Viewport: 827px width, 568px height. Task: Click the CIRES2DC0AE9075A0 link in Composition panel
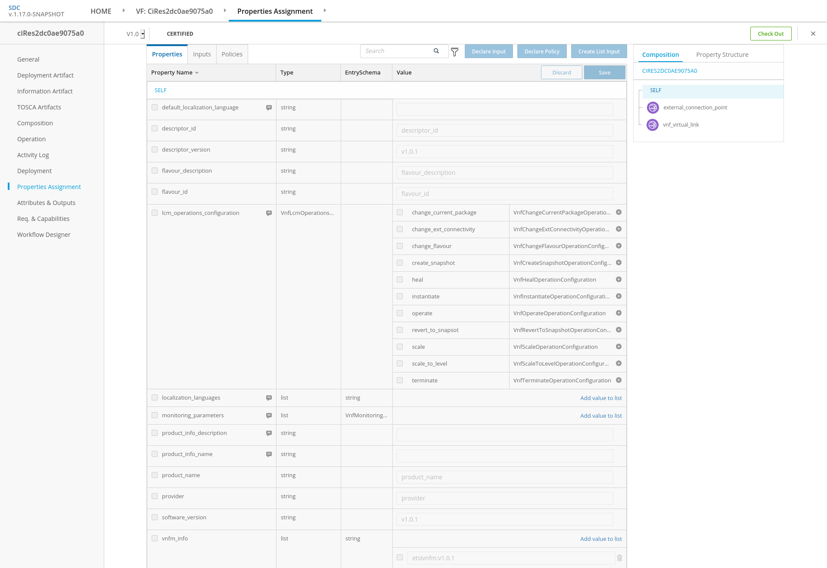pos(669,71)
